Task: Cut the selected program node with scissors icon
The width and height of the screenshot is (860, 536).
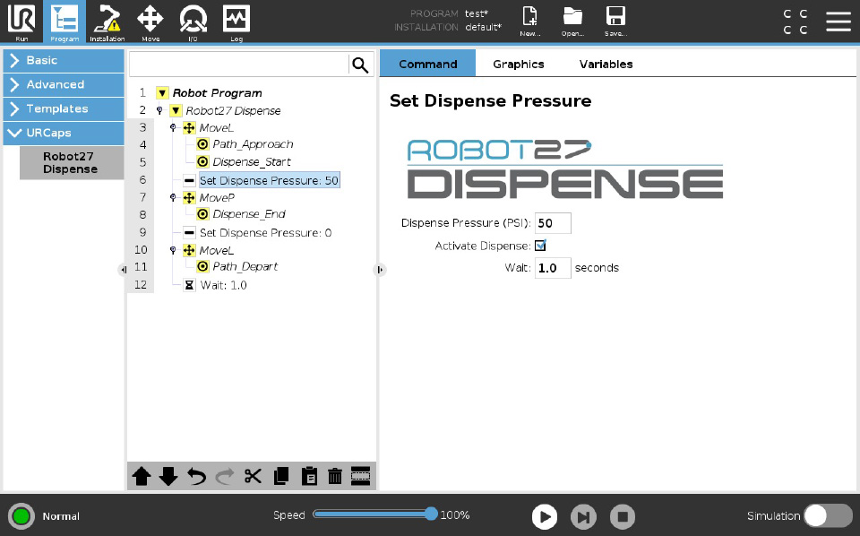Action: pos(253,476)
